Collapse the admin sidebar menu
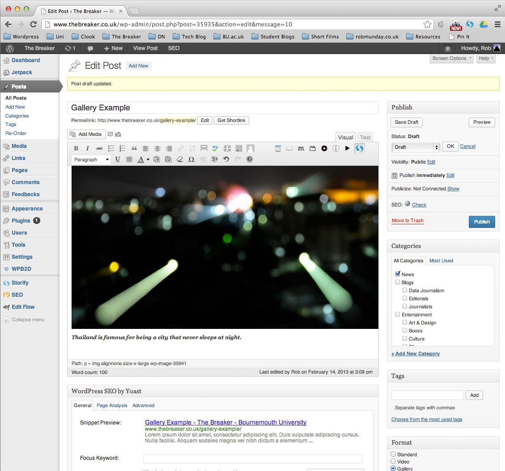The image size is (505, 471). click(x=24, y=320)
